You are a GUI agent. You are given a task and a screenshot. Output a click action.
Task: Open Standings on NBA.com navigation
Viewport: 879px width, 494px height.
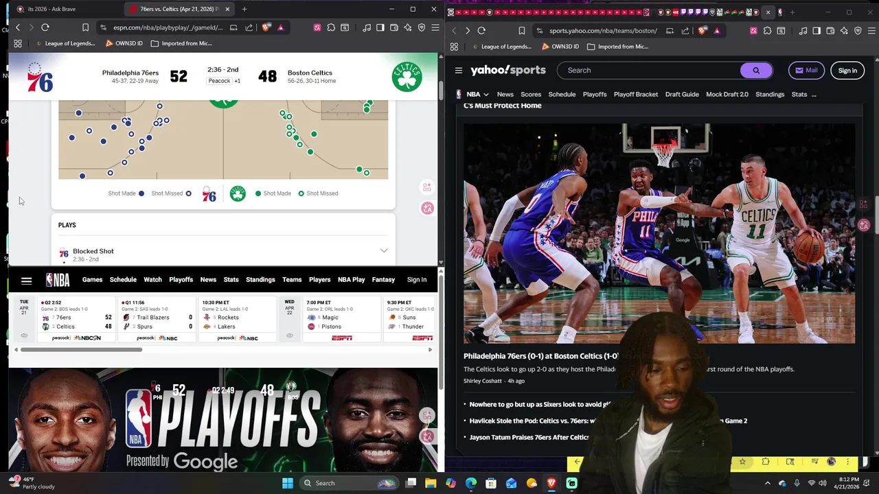pos(260,280)
